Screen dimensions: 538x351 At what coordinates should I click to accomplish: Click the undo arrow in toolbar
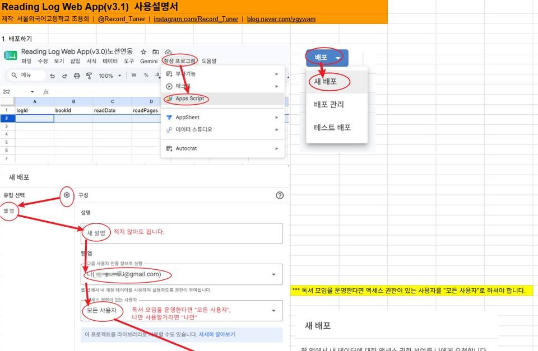(x=52, y=76)
